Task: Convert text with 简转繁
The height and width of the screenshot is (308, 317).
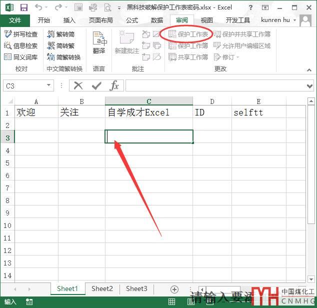Action: click(x=60, y=45)
